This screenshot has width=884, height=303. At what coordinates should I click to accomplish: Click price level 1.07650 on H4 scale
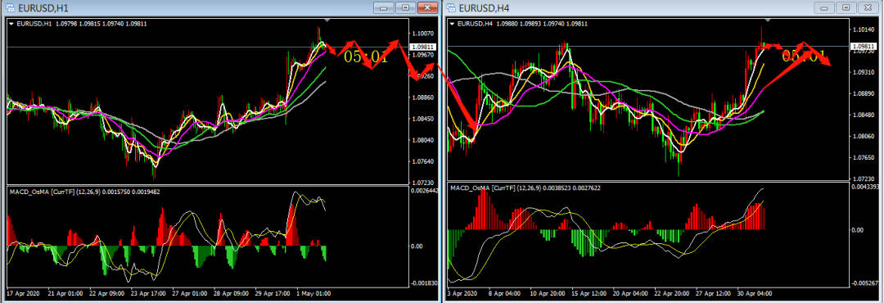(x=864, y=158)
